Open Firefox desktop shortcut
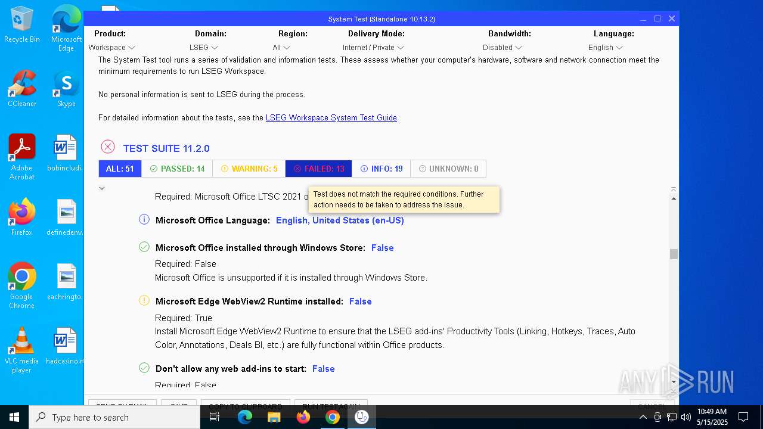 pyautogui.click(x=22, y=217)
